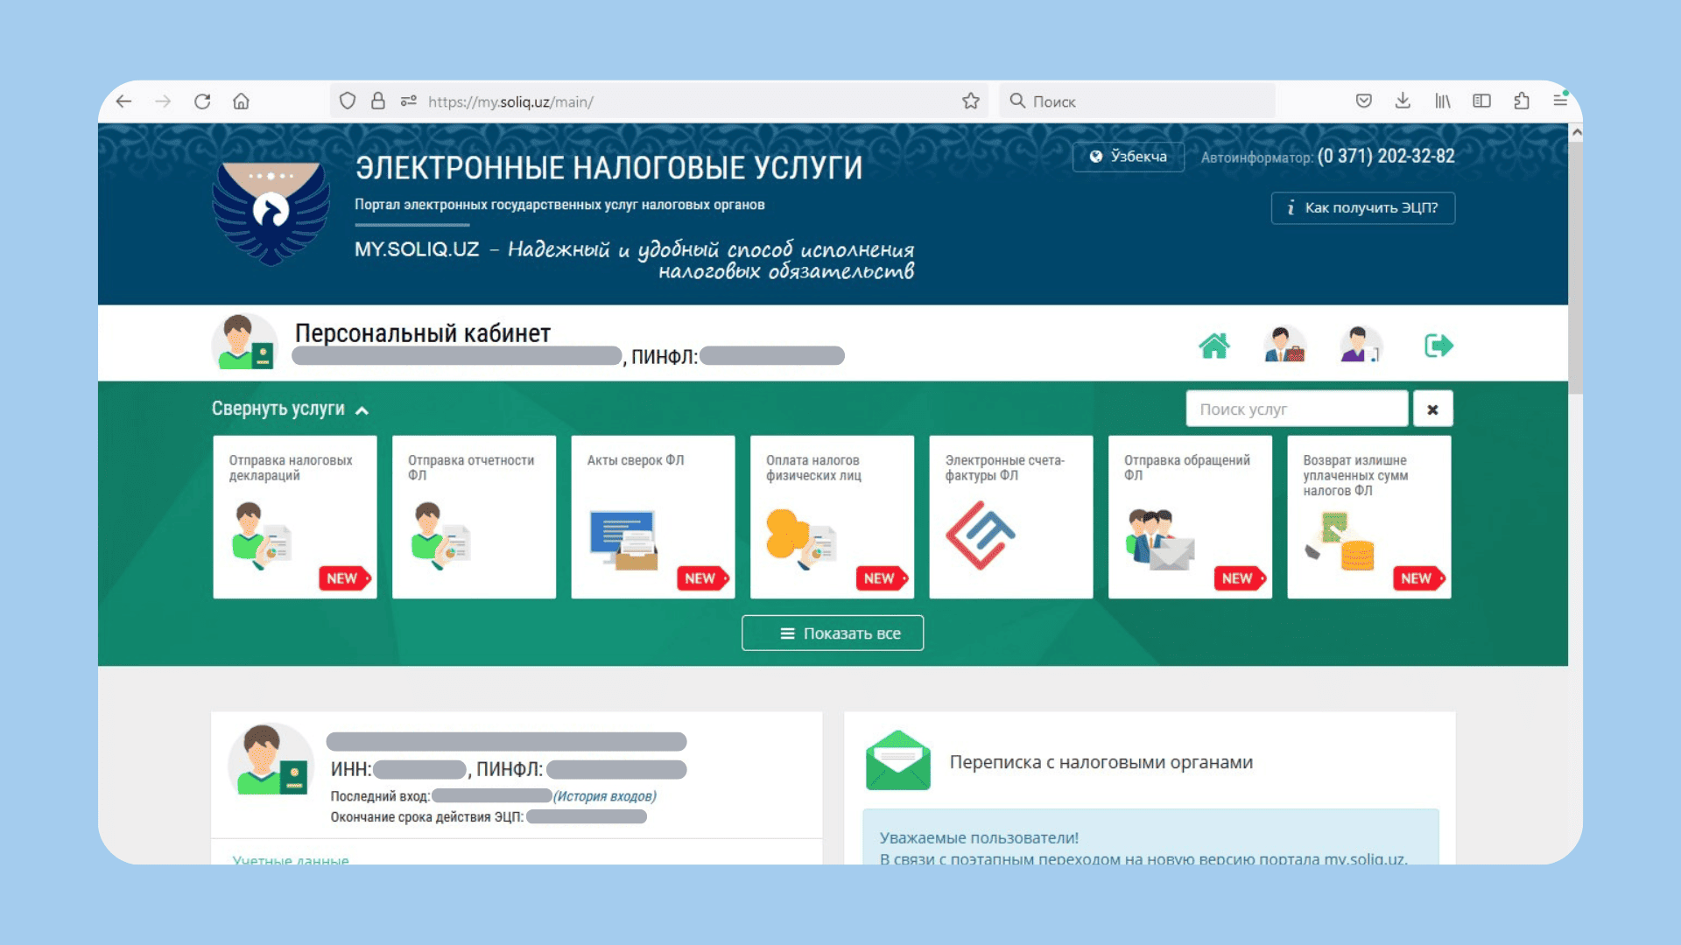
Task: Click the logout arrow icon
Action: tap(1438, 346)
